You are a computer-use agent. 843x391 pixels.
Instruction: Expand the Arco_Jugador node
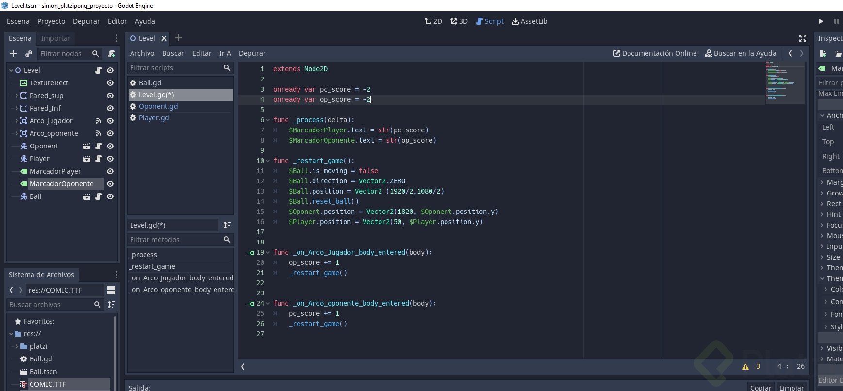[x=17, y=121]
